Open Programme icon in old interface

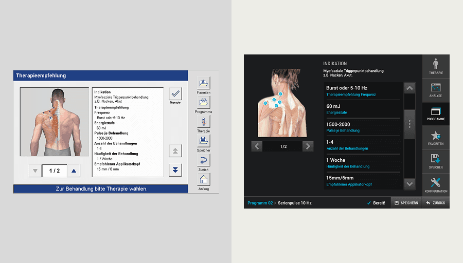(x=203, y=102)
